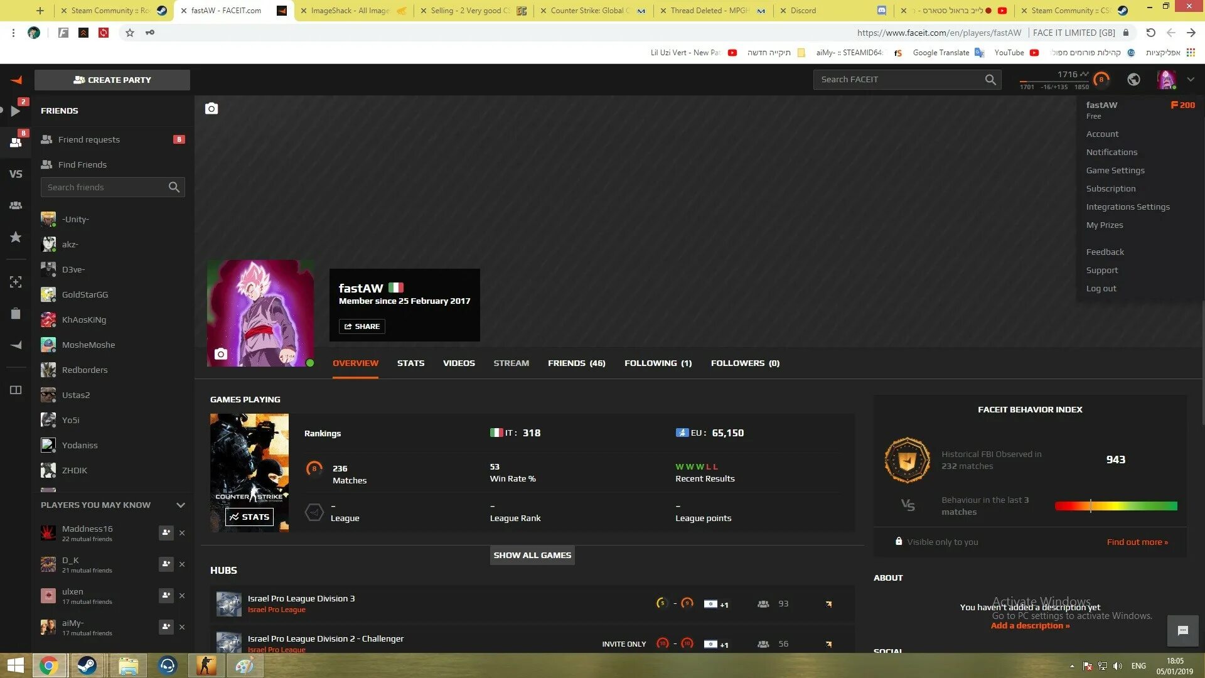Dismiss aiMy- suggestion
Screen dimensions: 1205x678
(x=182, y=627)
